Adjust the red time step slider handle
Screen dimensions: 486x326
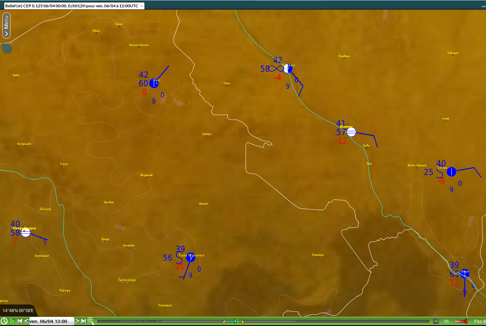pyautogui.click(x=466, y=321)
